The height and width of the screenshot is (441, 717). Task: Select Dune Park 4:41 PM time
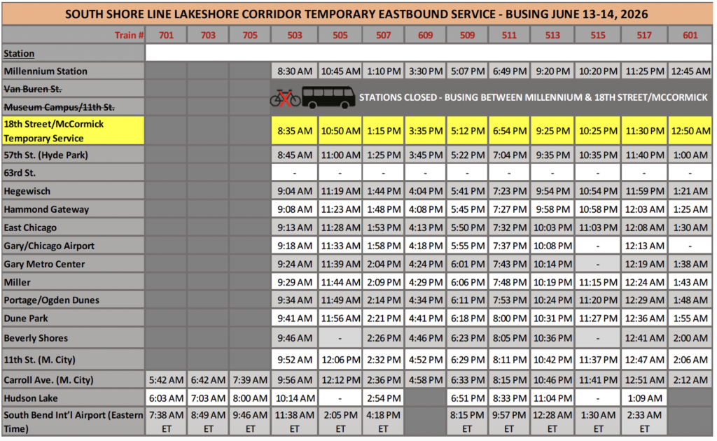pyautogui.click(x=425, y=318)
